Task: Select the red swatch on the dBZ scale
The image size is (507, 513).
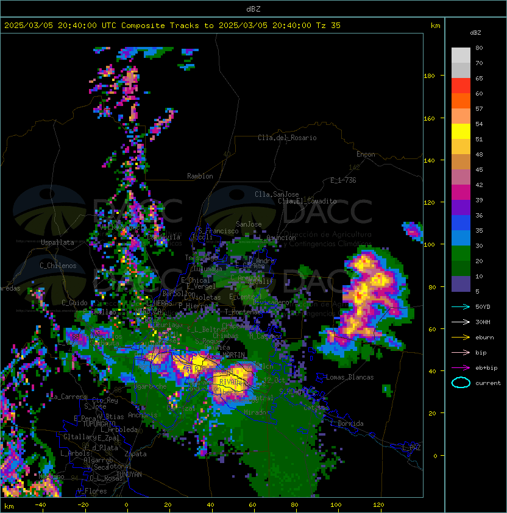Action: pos(461,86)
